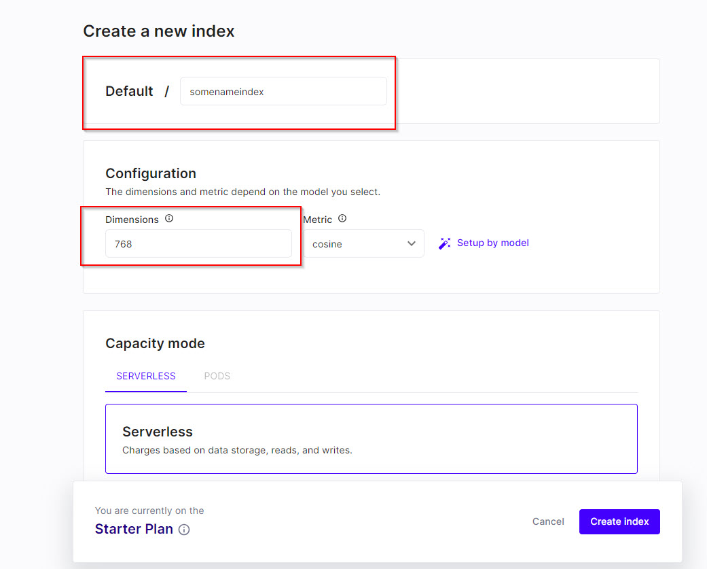Open the Metric cosine dropdown
Image resolution: width=707 pixels, height=569 pixels.
[x=363, y=243]
